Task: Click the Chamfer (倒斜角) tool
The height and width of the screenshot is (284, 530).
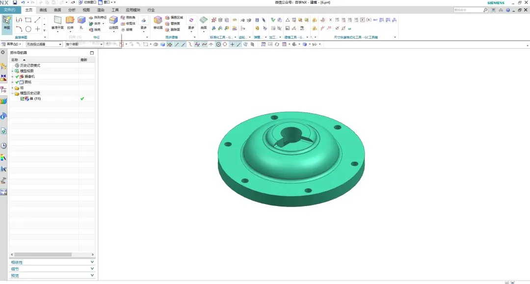Action: [128, 18]
